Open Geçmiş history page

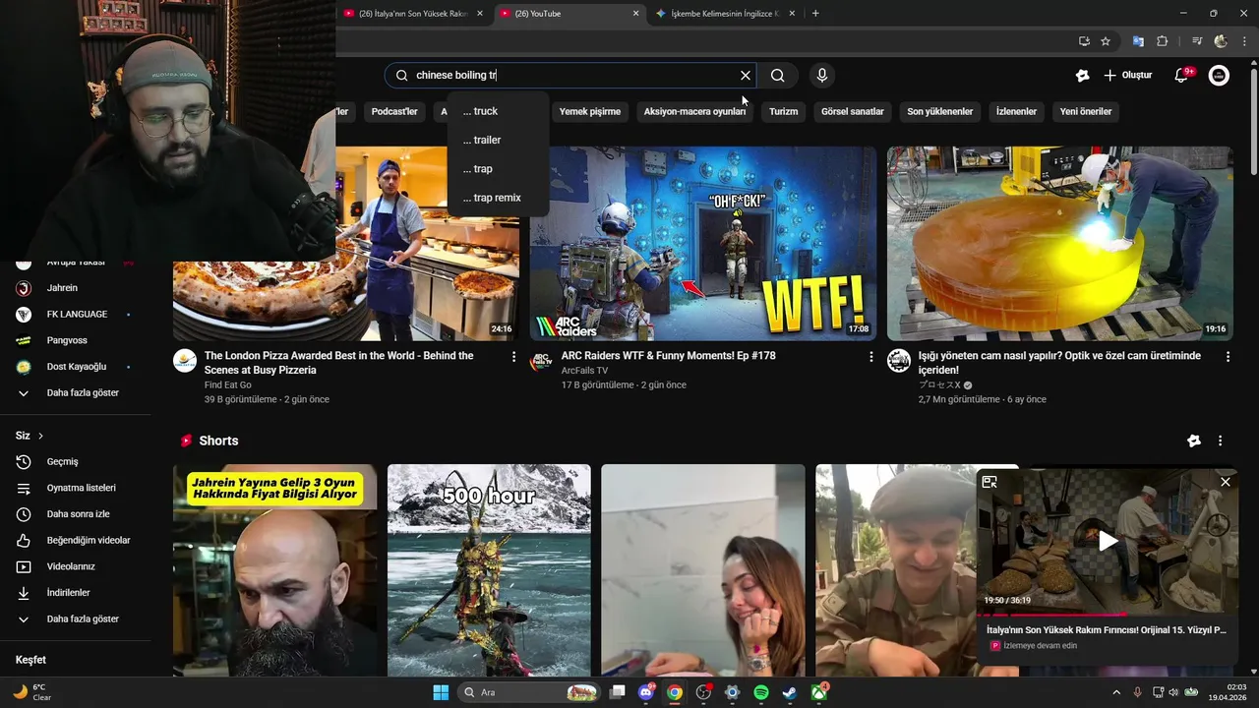click(76, 462)
